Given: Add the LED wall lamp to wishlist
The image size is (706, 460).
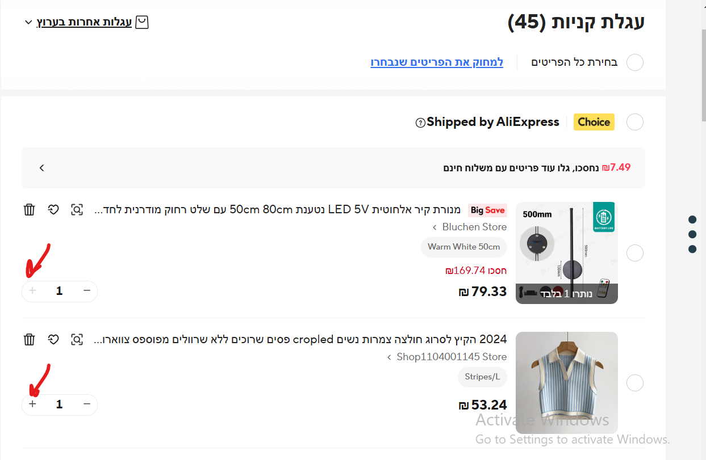Looking at the screenshot, I should [x=53, y=210].
